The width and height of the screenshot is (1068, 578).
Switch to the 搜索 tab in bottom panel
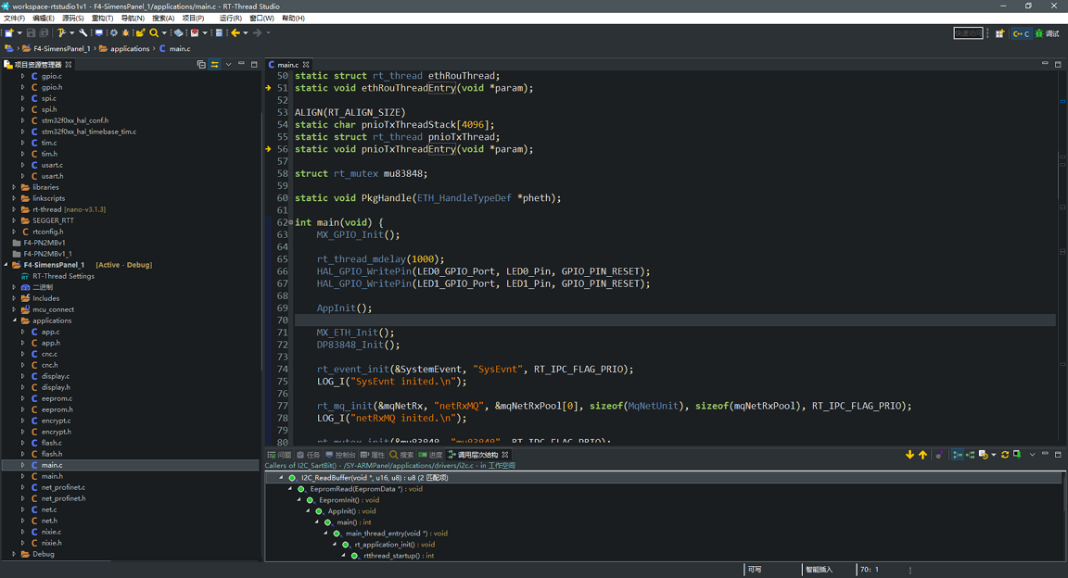coord(401,455)
